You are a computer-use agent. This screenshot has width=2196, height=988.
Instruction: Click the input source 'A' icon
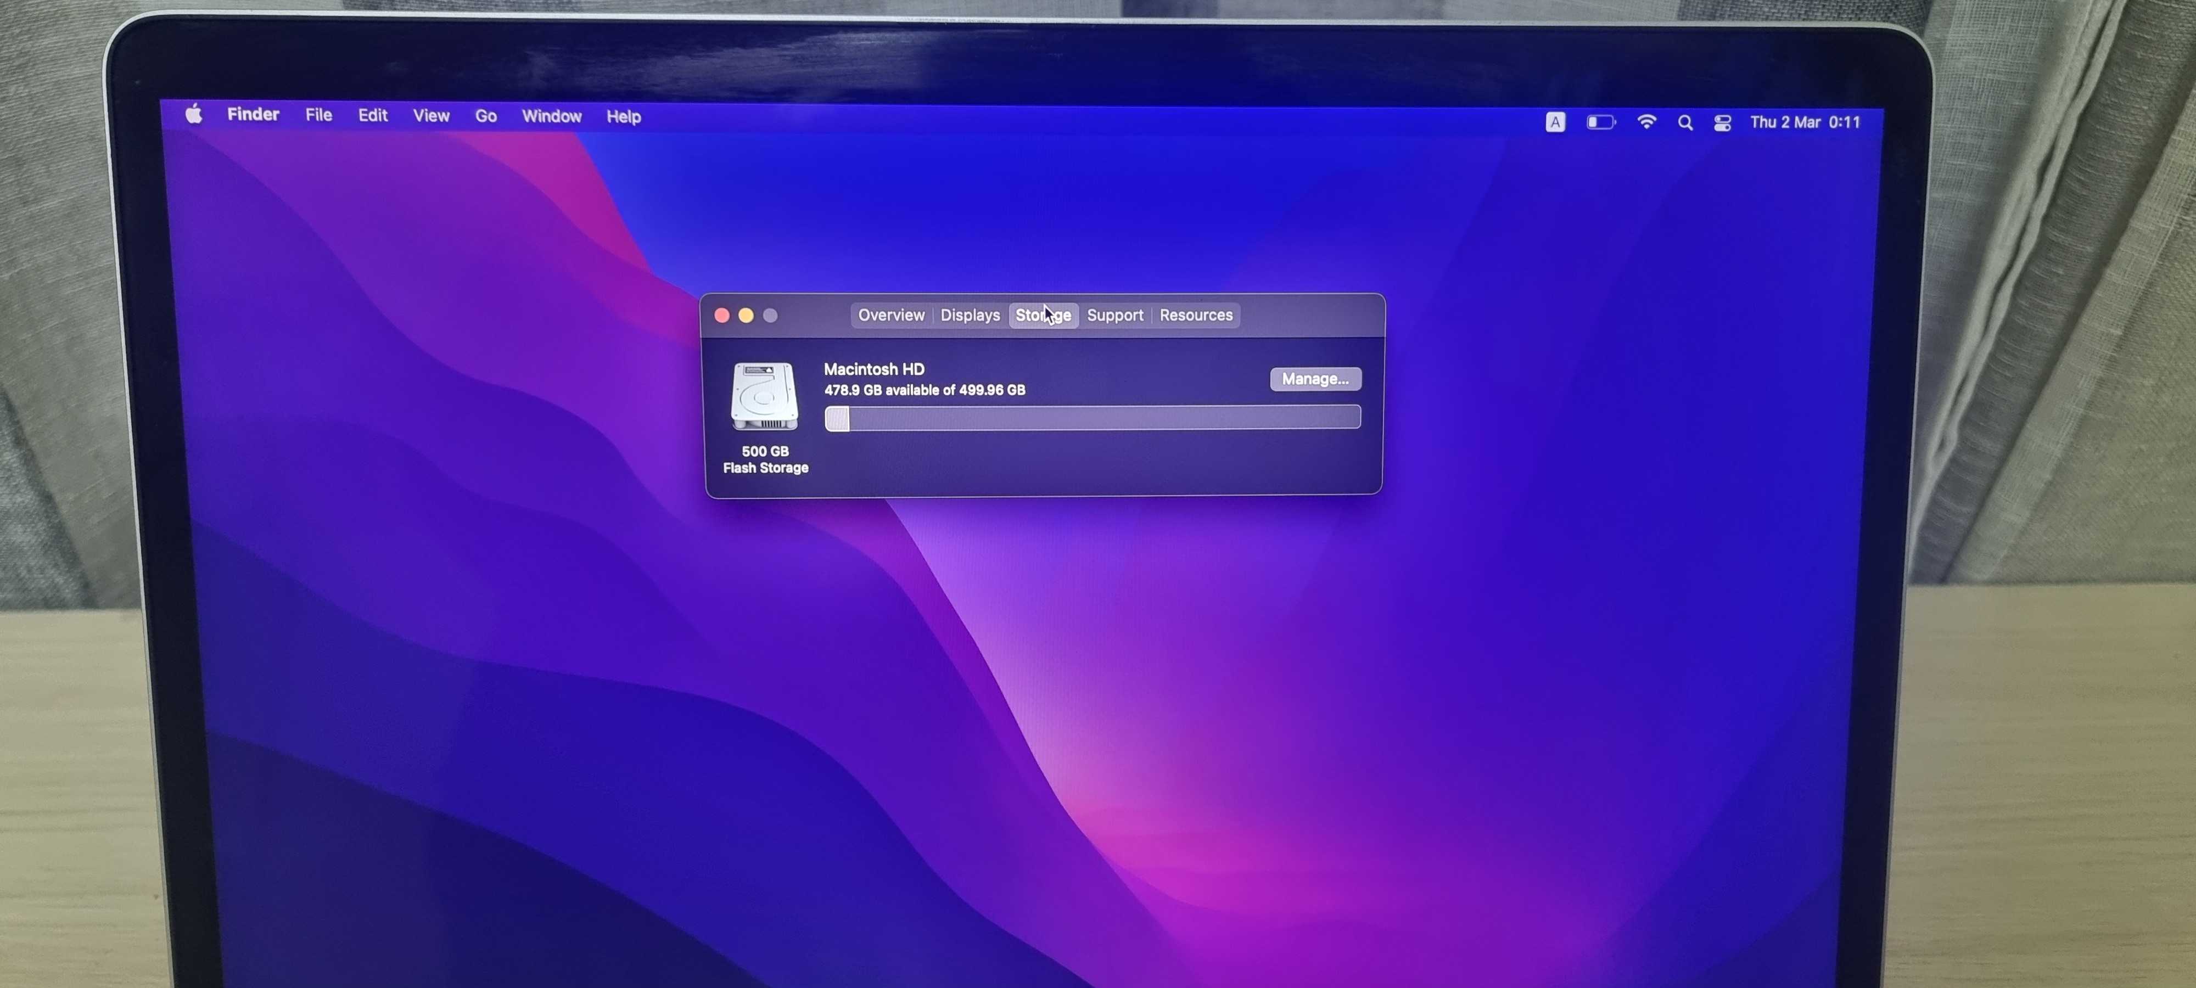pos(1555,123)
